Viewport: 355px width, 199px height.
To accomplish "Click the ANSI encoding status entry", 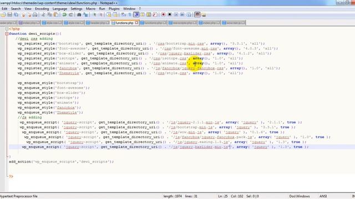I will click(323, 196).
